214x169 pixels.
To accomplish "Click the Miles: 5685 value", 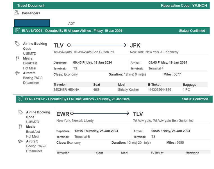I will (175, 143).
